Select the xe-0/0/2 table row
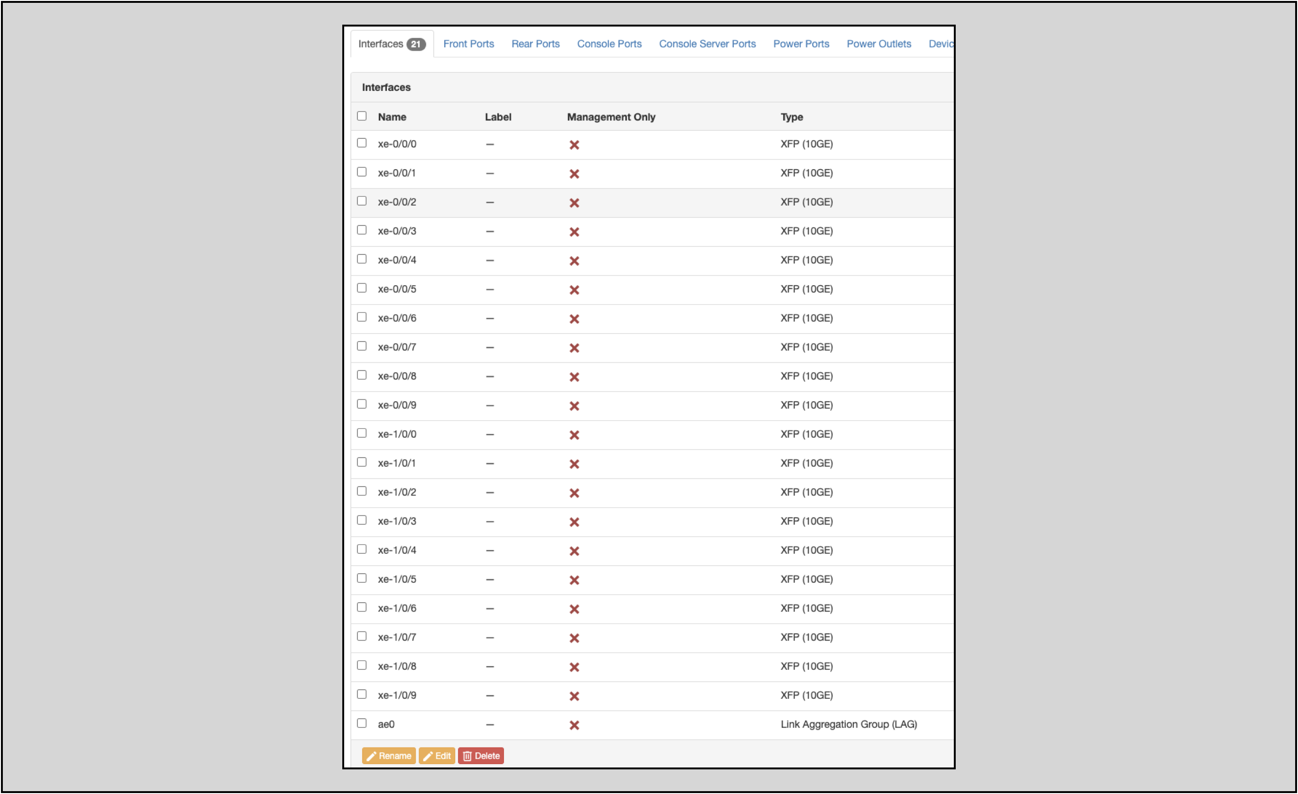This screenshot has width=1298, height=794. (648, 202)
